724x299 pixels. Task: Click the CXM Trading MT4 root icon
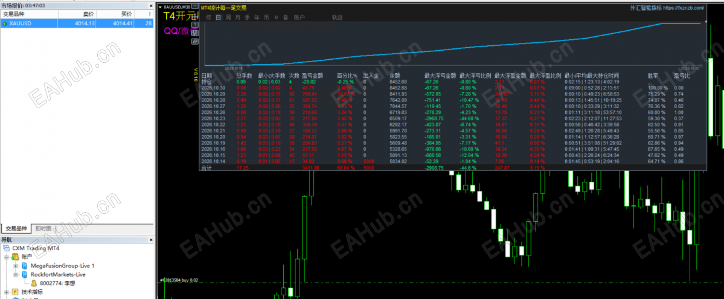click(x=7, y=248)
